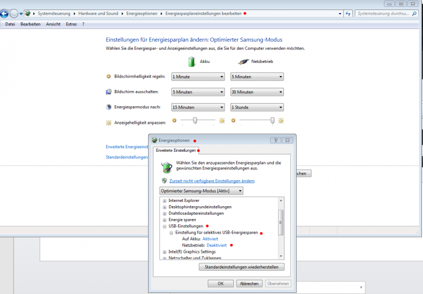This screenshot has height=294, width=423.
Task: Collapse Einstellung für selektives USB-Energiesparen
Action: (171, 233)
